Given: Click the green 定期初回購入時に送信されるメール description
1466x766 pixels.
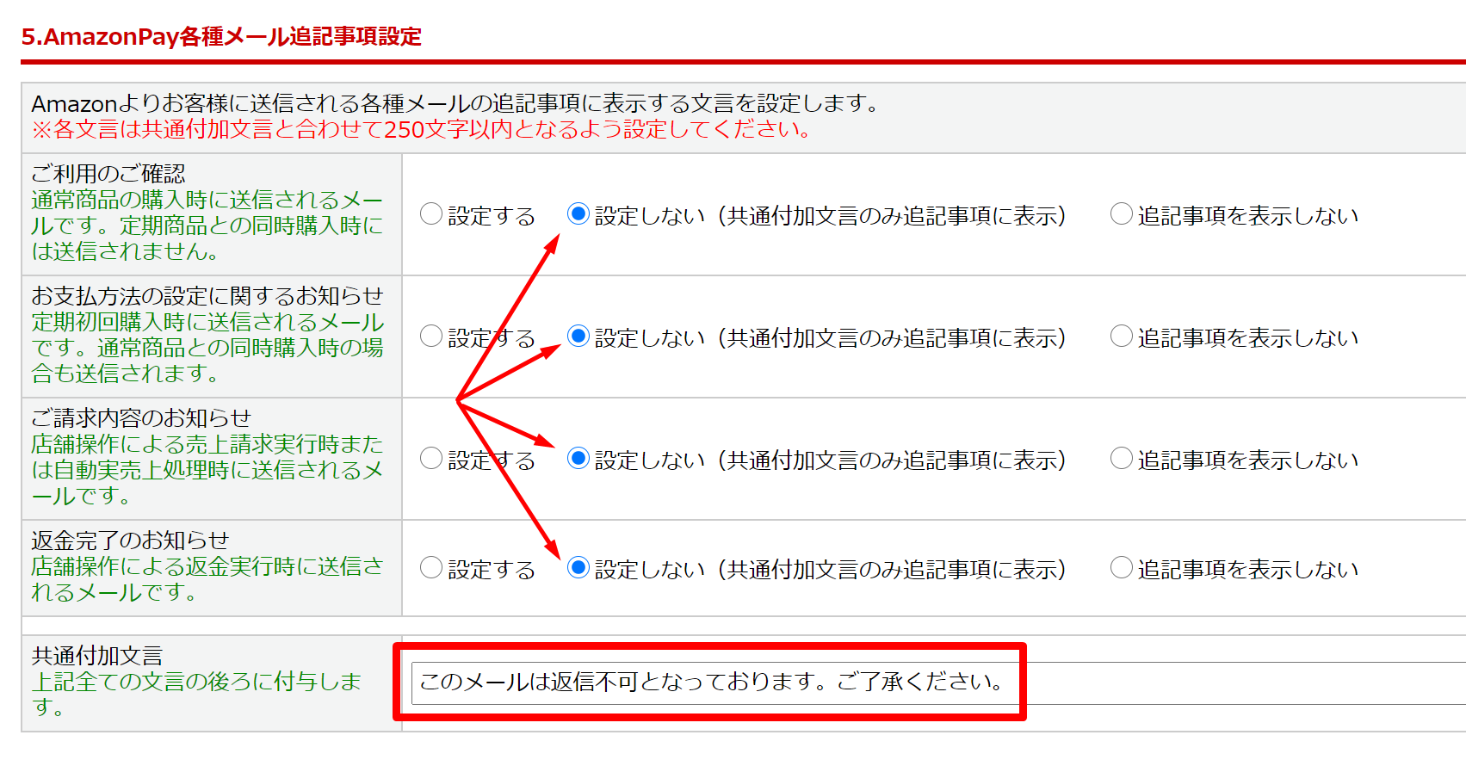Looking at the screenshot, I should [x=207, y=348].
